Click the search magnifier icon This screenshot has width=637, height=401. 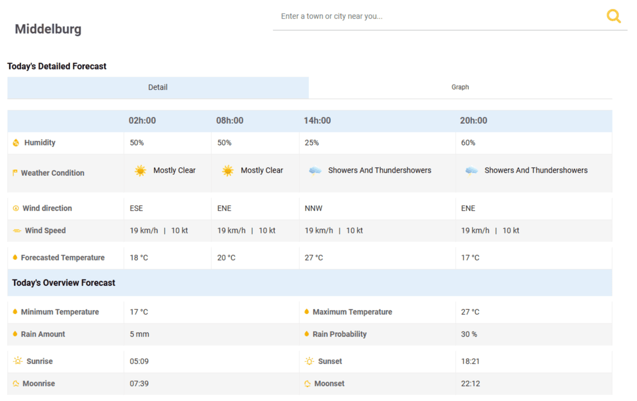pos(614,16)
